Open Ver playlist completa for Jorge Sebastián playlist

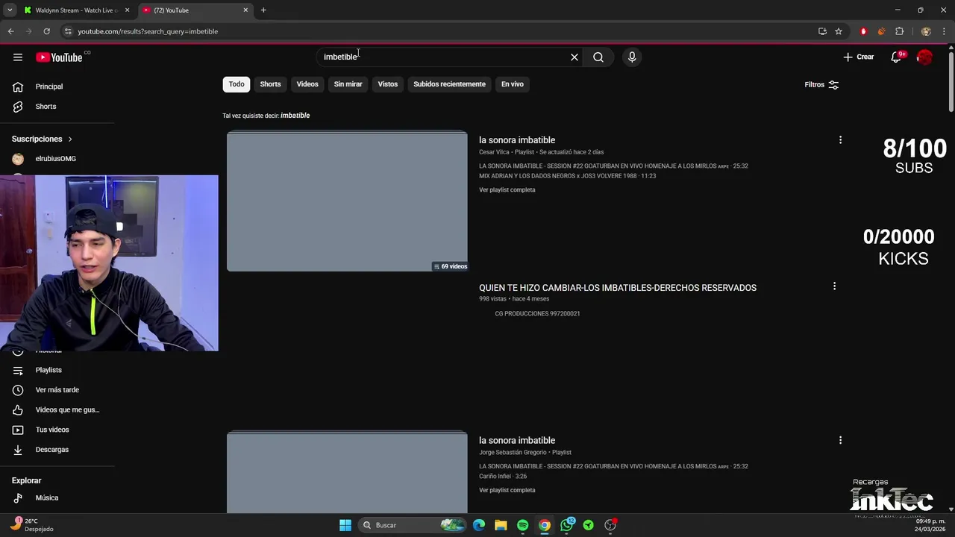[507, 491]
